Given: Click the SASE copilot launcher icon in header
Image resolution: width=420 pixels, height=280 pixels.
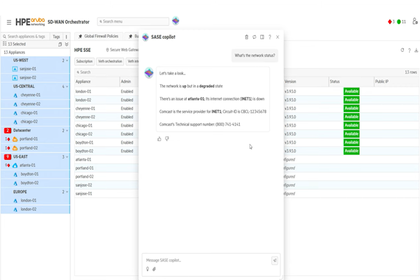Looking at the screenshot, I should (176, 21).
